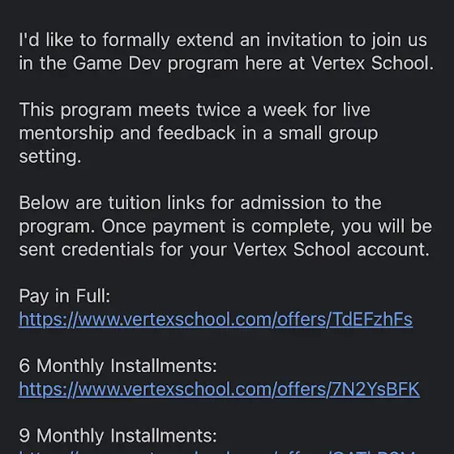
Task: Click 'Vertex School.' at the first paragraph's end
Action: coord(372,63)
